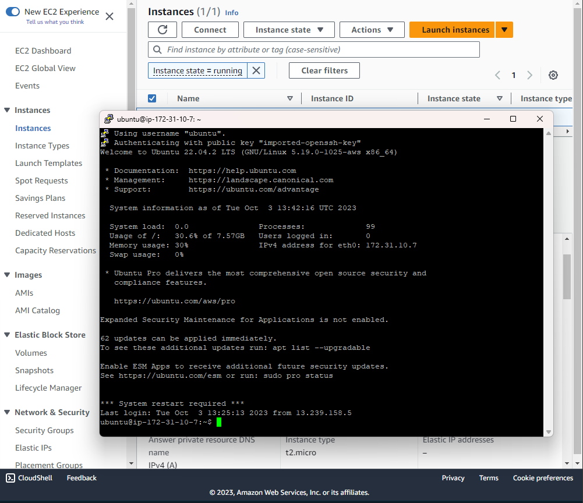The height and width of the screenshot is (503, 583).
Task: Open Events in sidebar
Action: point(27,86)
